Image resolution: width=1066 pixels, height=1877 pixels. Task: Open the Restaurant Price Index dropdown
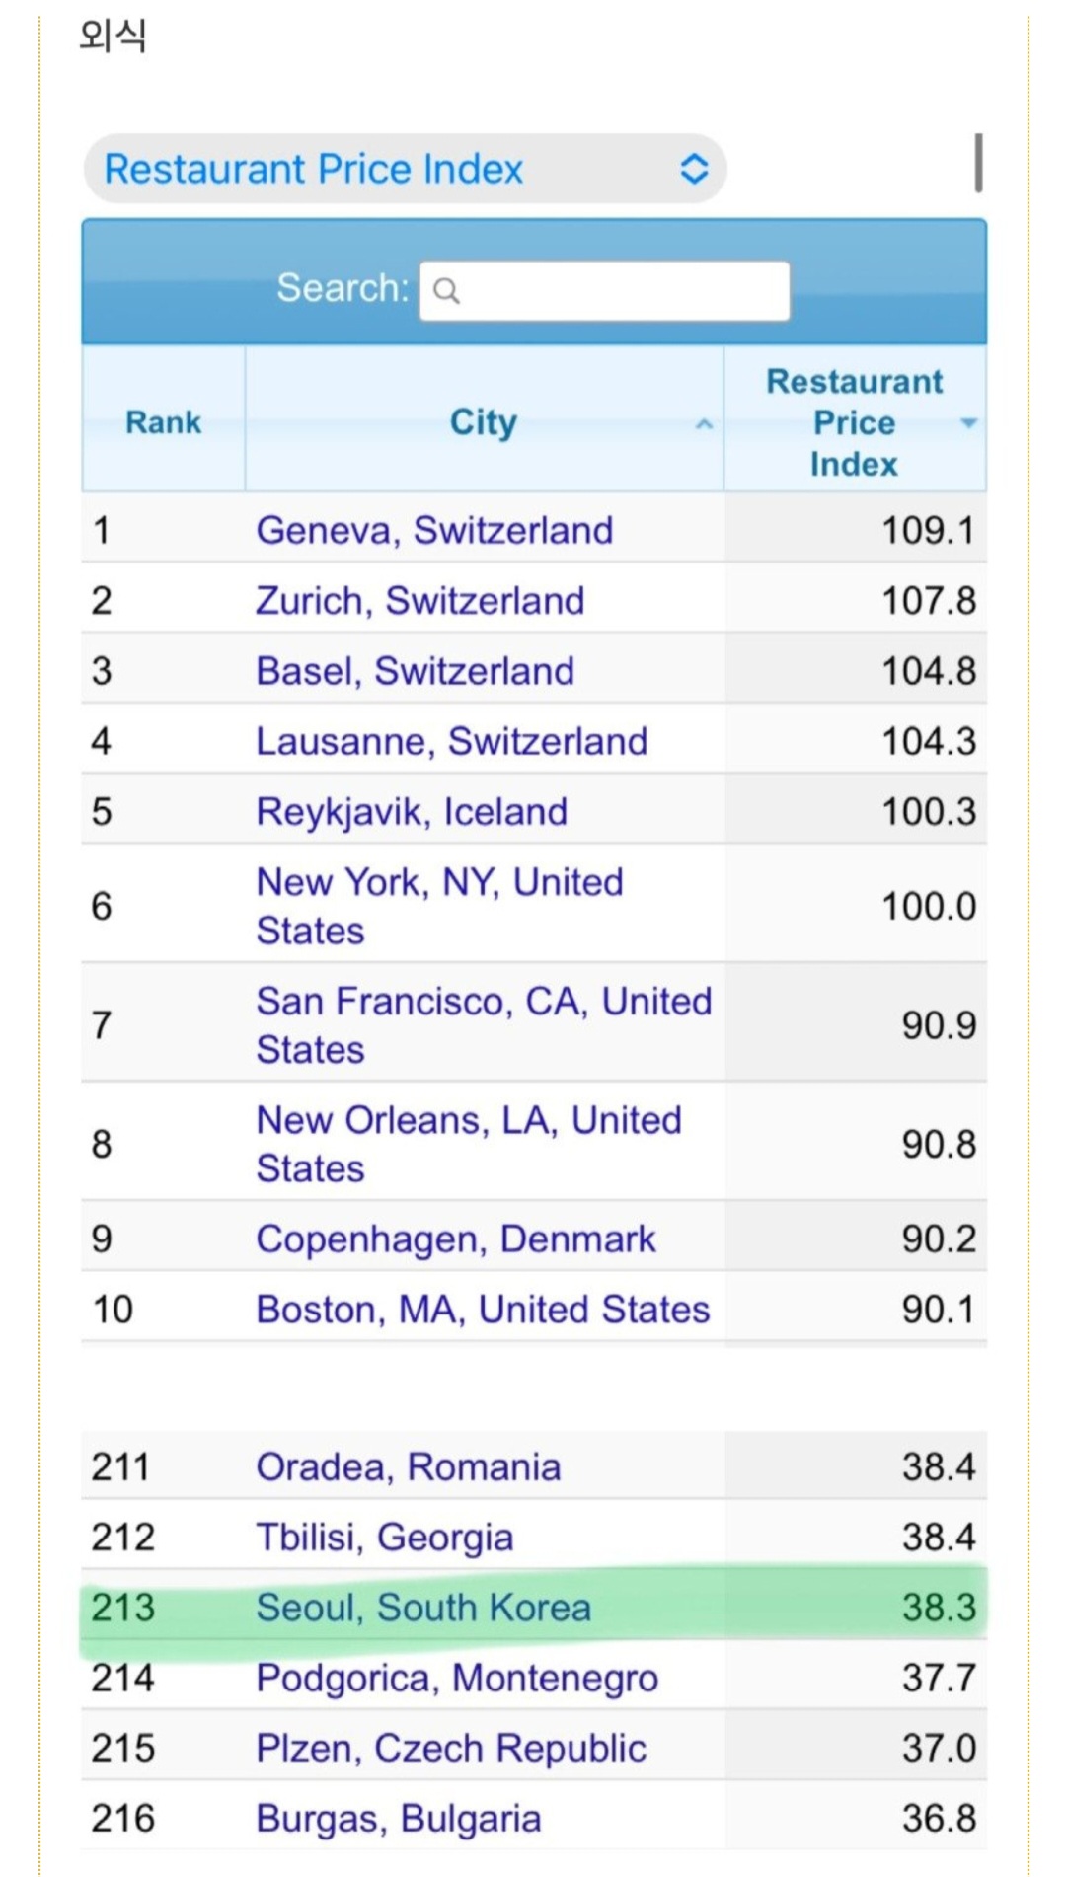[x=405, y=169]
